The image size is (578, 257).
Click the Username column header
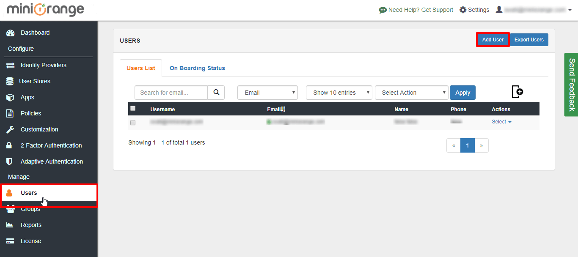point(162,109)
